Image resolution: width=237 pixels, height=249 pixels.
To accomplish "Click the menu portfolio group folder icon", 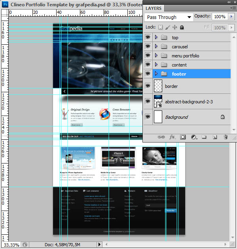I will [164, 55].
